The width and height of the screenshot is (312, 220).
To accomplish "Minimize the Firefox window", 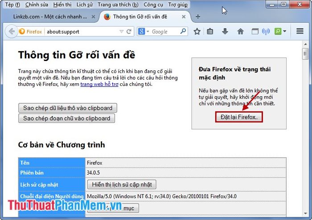I will pyautogui.click(x=272, y=4).
